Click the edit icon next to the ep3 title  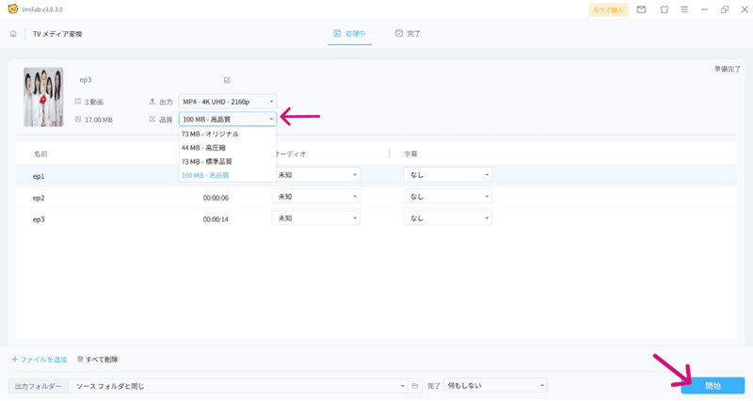coord(227,80)
